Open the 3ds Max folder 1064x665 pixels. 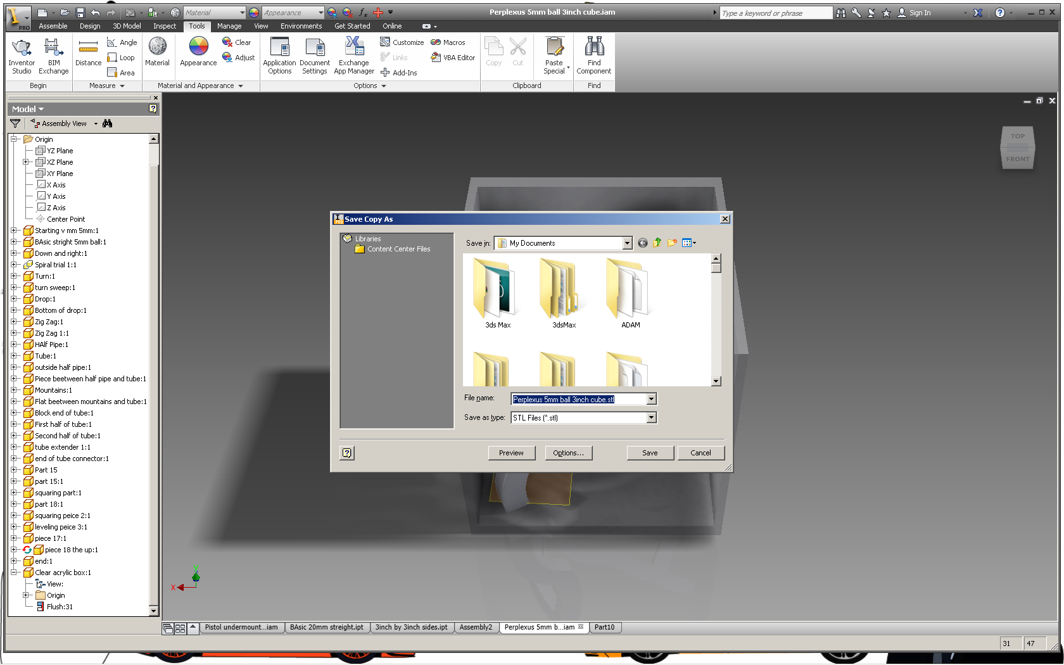tap(498, 294)
